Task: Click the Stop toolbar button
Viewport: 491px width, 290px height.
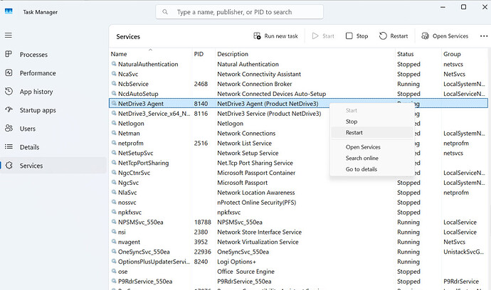Action: 357,36
